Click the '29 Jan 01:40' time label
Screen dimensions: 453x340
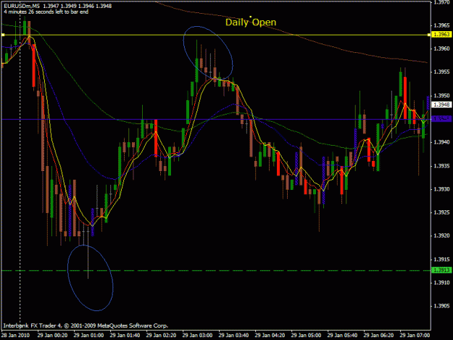[125, 336]
